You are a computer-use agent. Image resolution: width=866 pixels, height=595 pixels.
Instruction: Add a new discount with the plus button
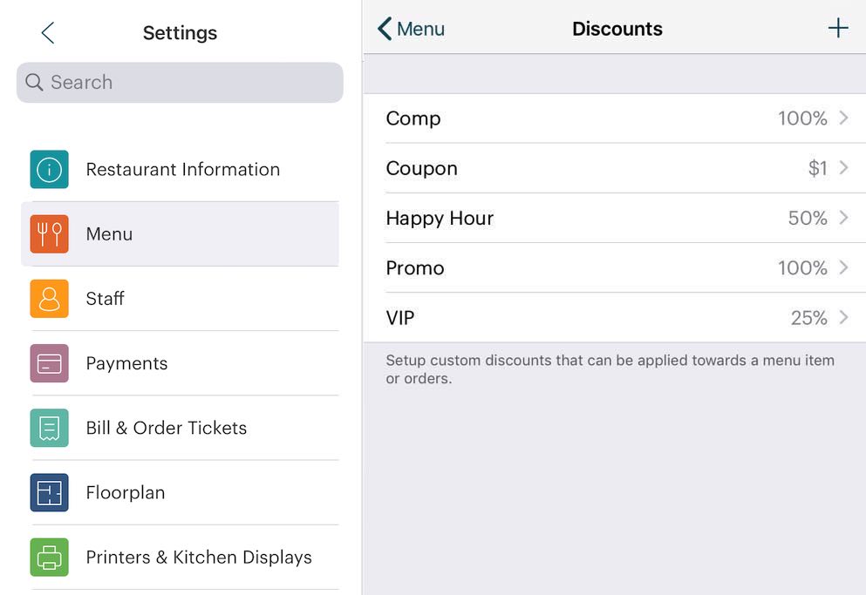(837, 27)
